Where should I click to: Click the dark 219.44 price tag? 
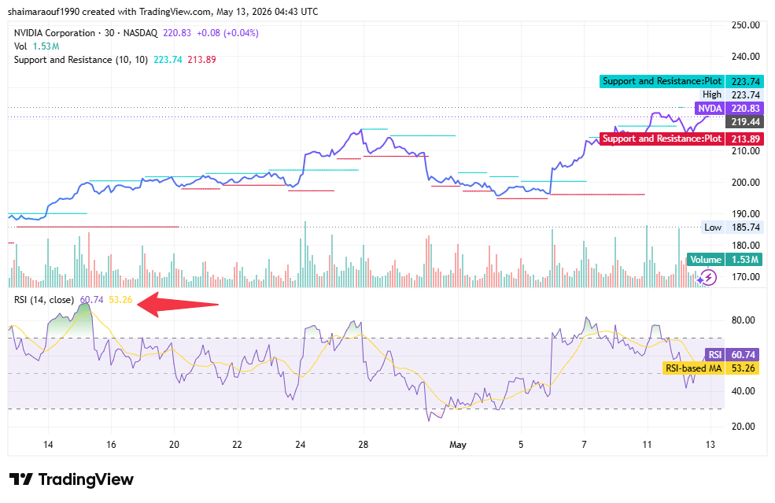[x=745, y=122]
